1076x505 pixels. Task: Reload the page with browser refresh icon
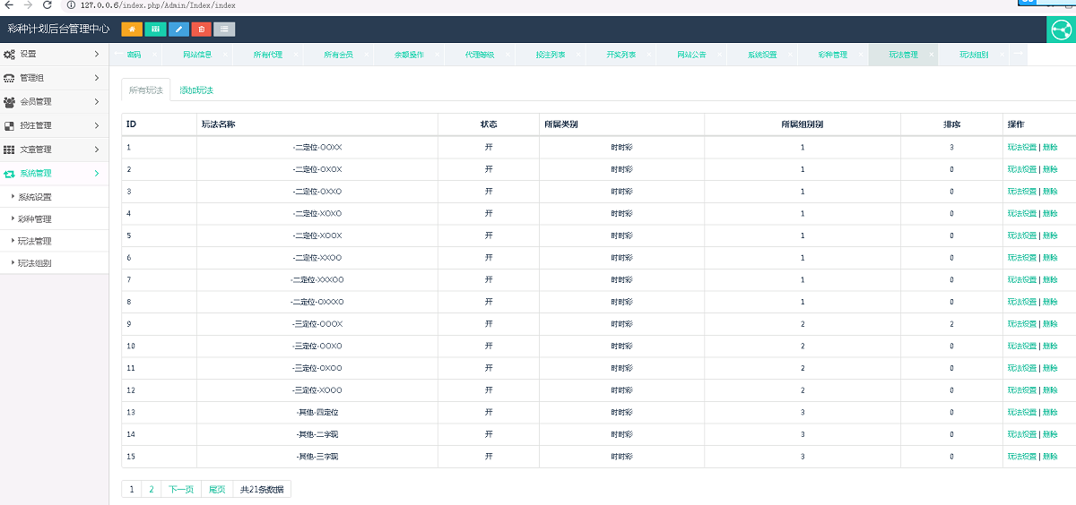click(x=48, y=5)
